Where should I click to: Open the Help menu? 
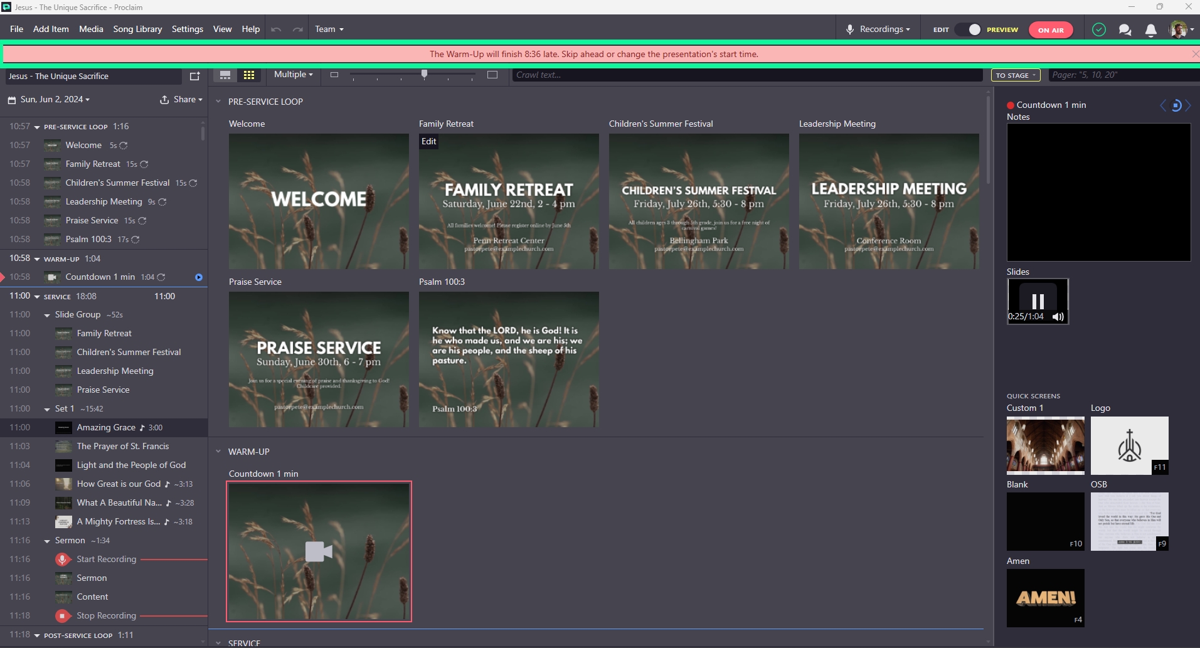251,29
